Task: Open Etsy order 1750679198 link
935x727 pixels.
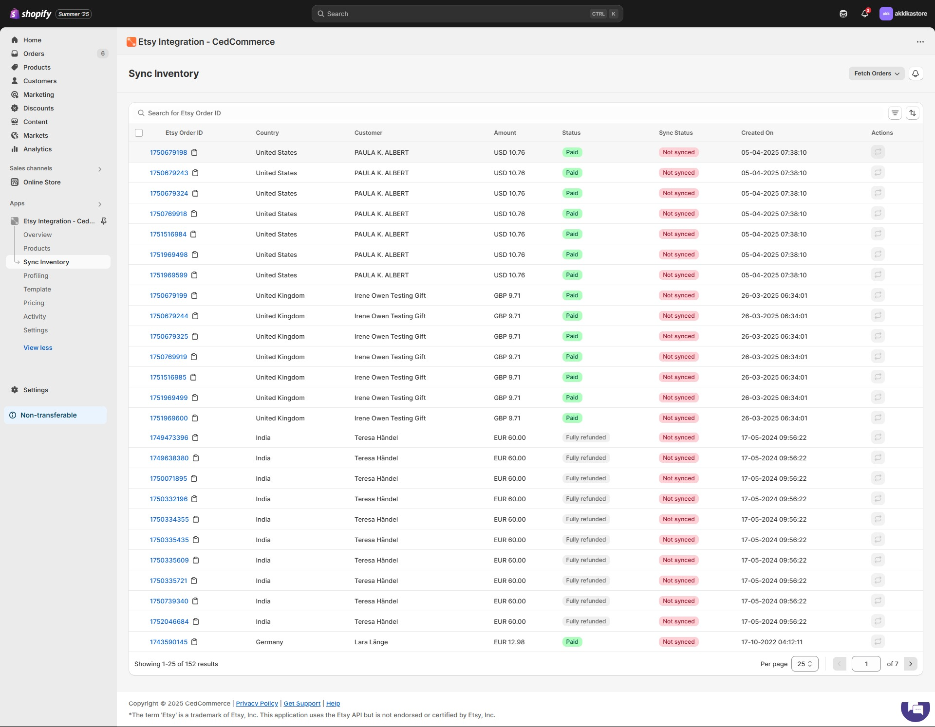Action: coord(168,152)
